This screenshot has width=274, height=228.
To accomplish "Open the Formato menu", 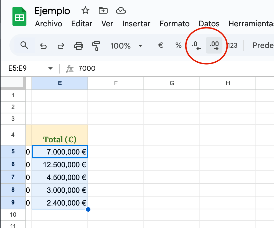I will pos(174,24).
